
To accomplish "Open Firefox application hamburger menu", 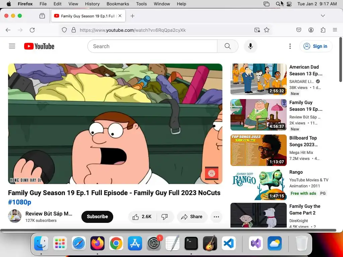I will pos(335,30).
